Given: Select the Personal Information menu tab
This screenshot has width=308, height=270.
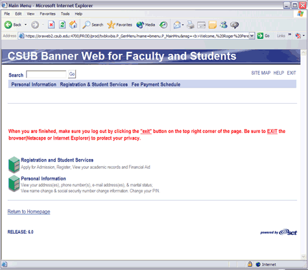Looking at the screenshot, I should [x=34, y=84].
